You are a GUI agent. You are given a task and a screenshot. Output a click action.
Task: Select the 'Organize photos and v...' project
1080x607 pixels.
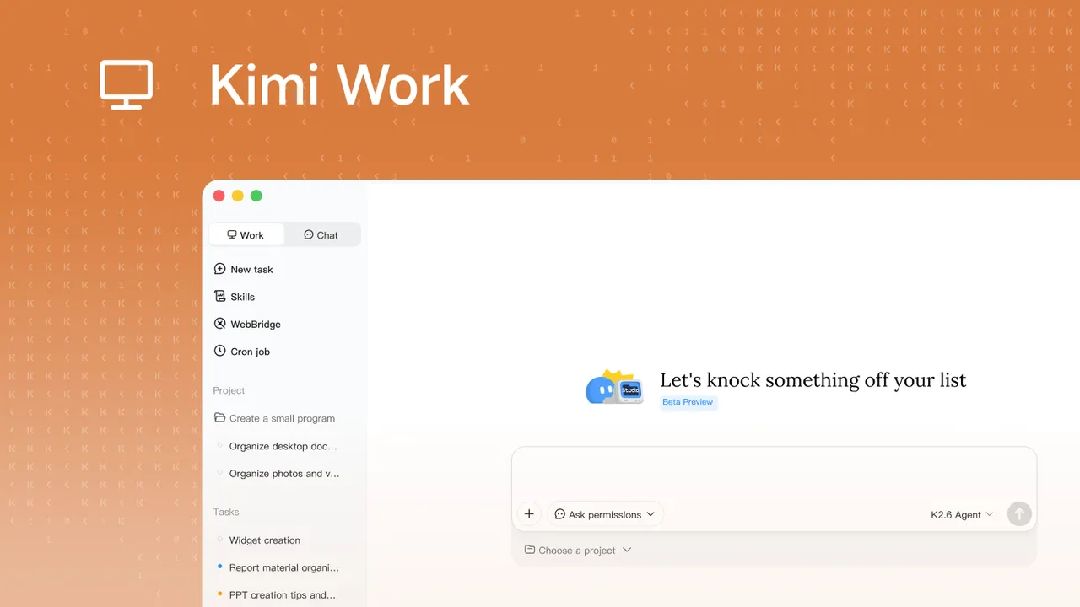click(283, 474)
